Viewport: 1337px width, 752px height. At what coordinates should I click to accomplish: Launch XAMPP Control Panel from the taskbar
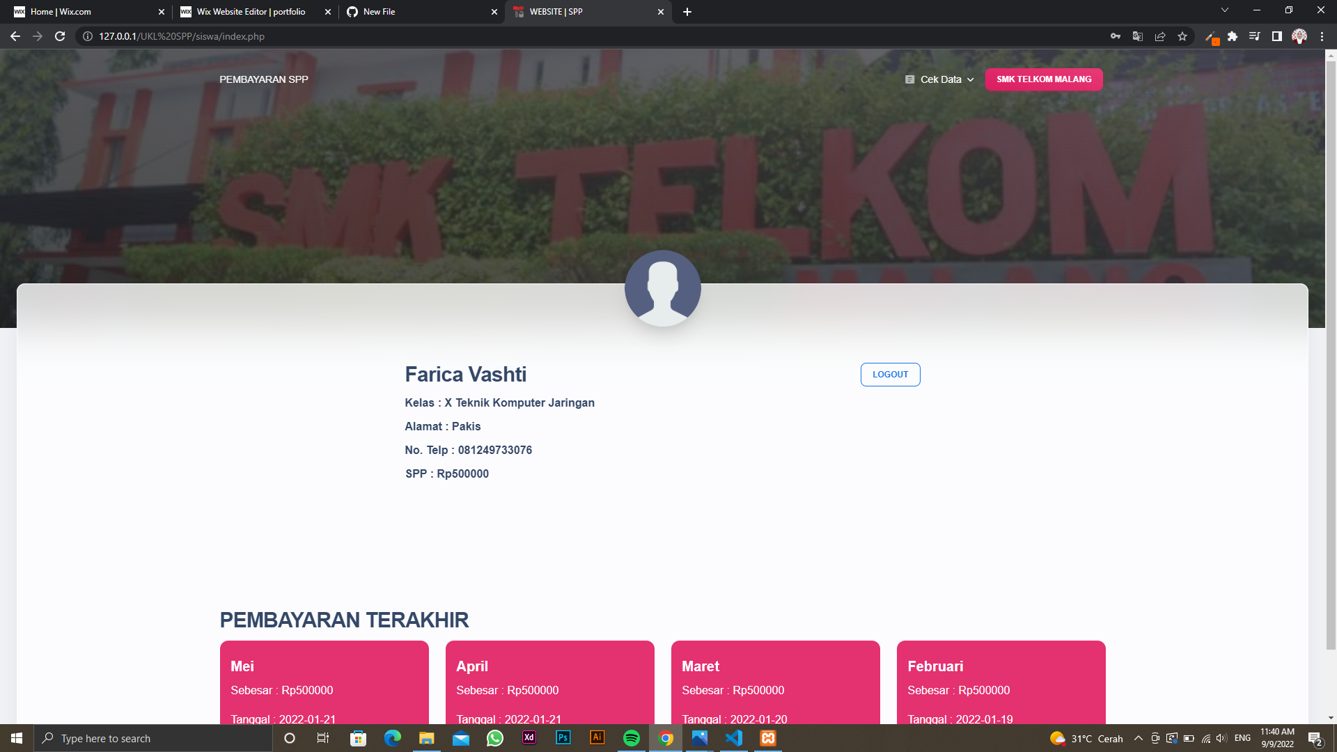[768, 738]
